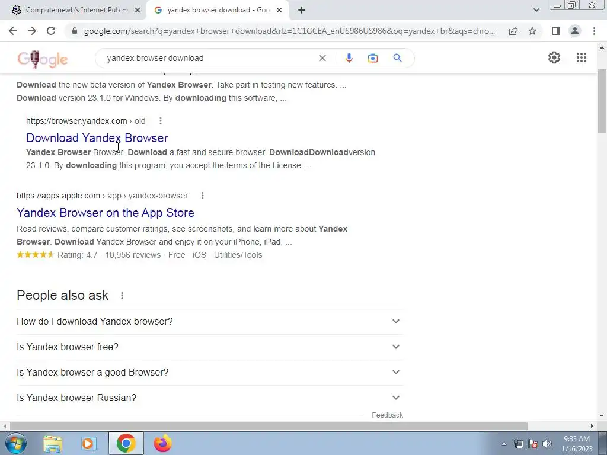Viewport: 607px width, 455px height.
Task: Open the Windows Start menu
Action: [x=15, y=443]
